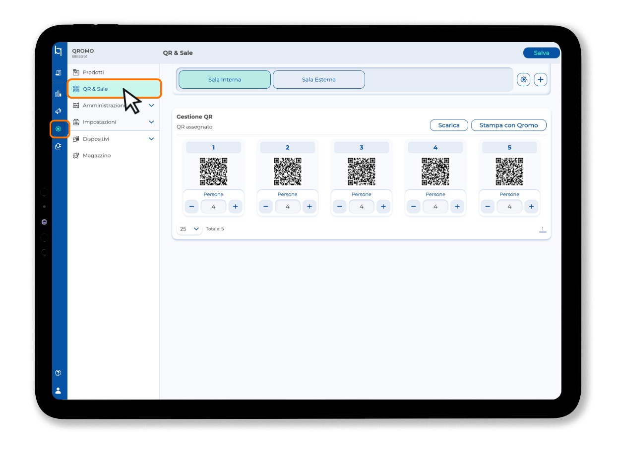The image size is (620, 456).
Task: Click the Qromo logo in the sidebar
Action: click(x=58, y=51)
